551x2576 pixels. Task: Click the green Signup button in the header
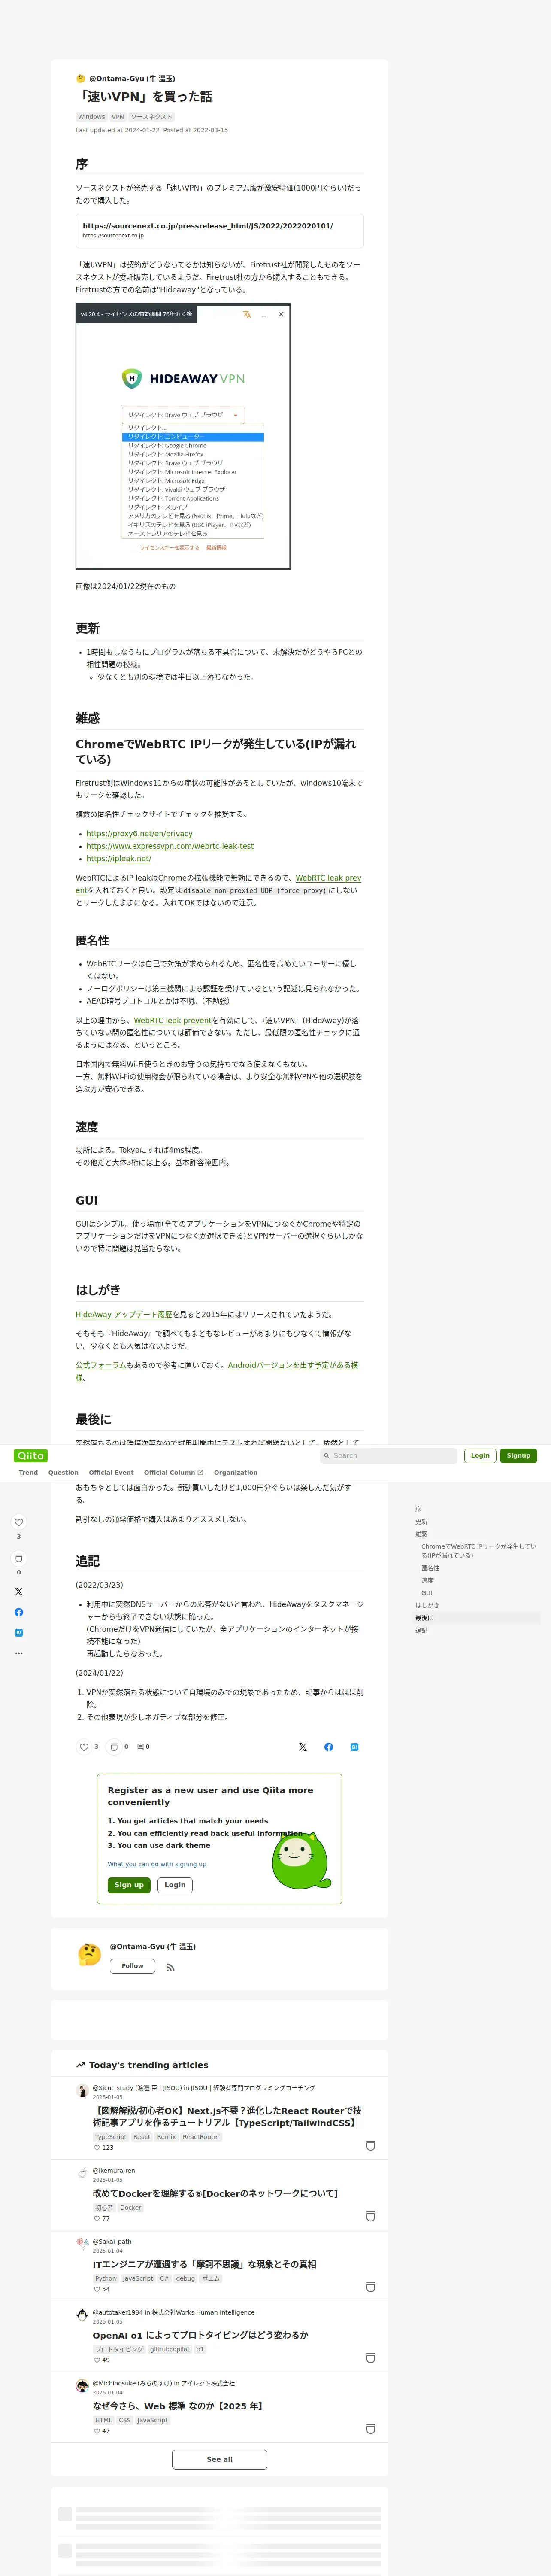pos(518,1455)
